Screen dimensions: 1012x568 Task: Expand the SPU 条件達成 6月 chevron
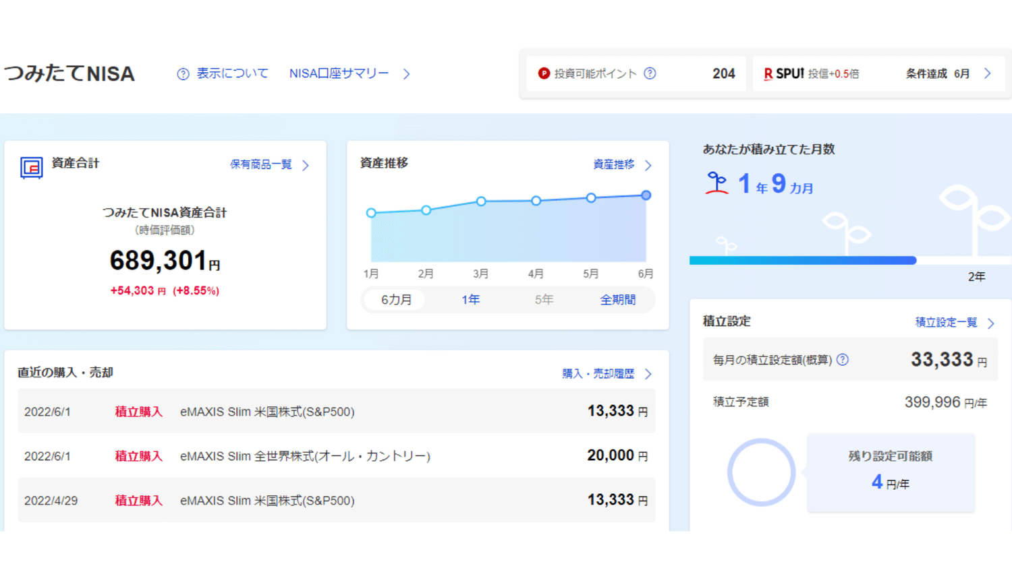[988, 73]
